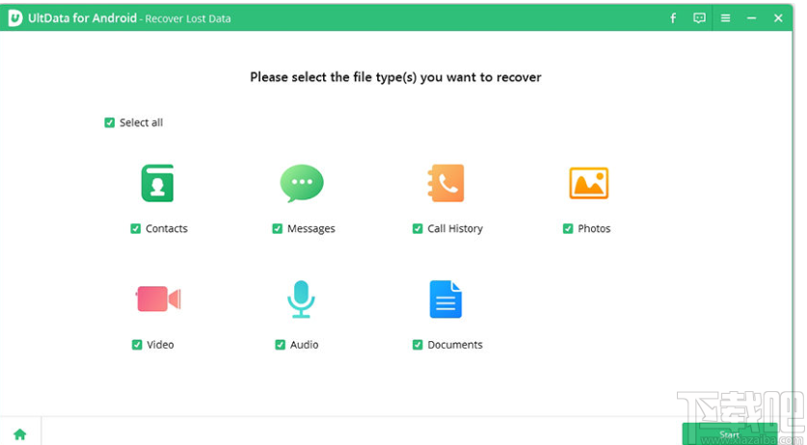
Task: Click the Messages speech bubble icon
Action: (x=302, y=183)
